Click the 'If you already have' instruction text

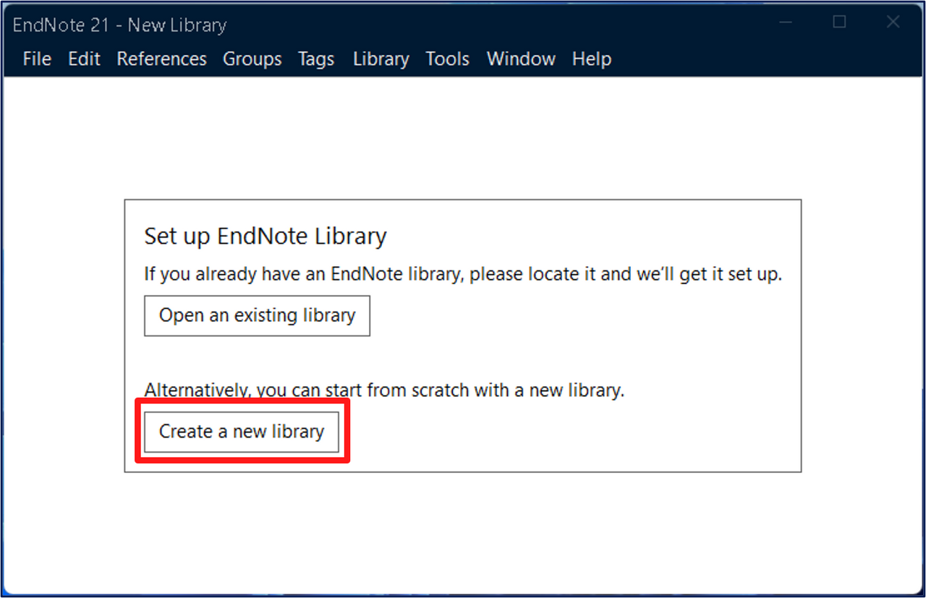click(463, 275)
